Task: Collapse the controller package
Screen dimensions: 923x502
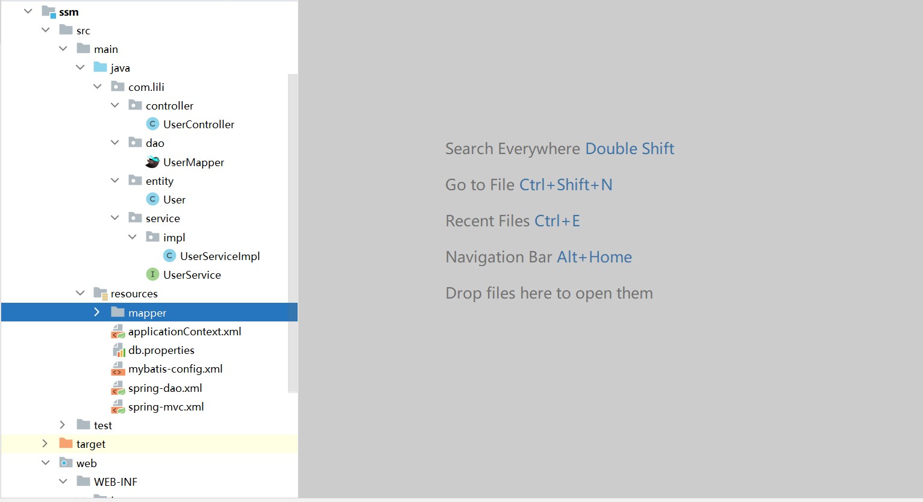Action: point(114,105)
